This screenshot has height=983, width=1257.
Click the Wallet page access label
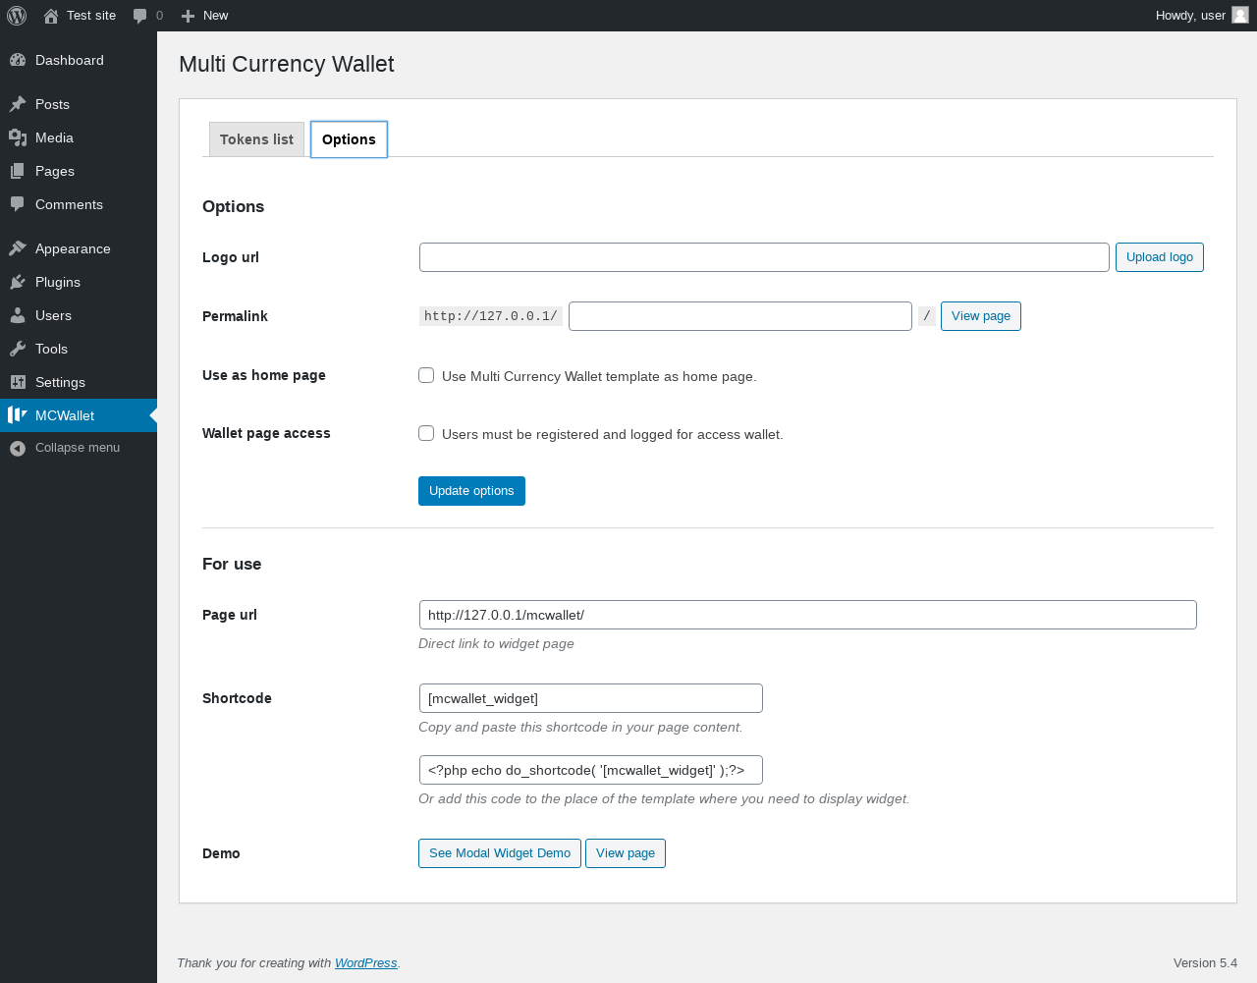click(266, 433)
